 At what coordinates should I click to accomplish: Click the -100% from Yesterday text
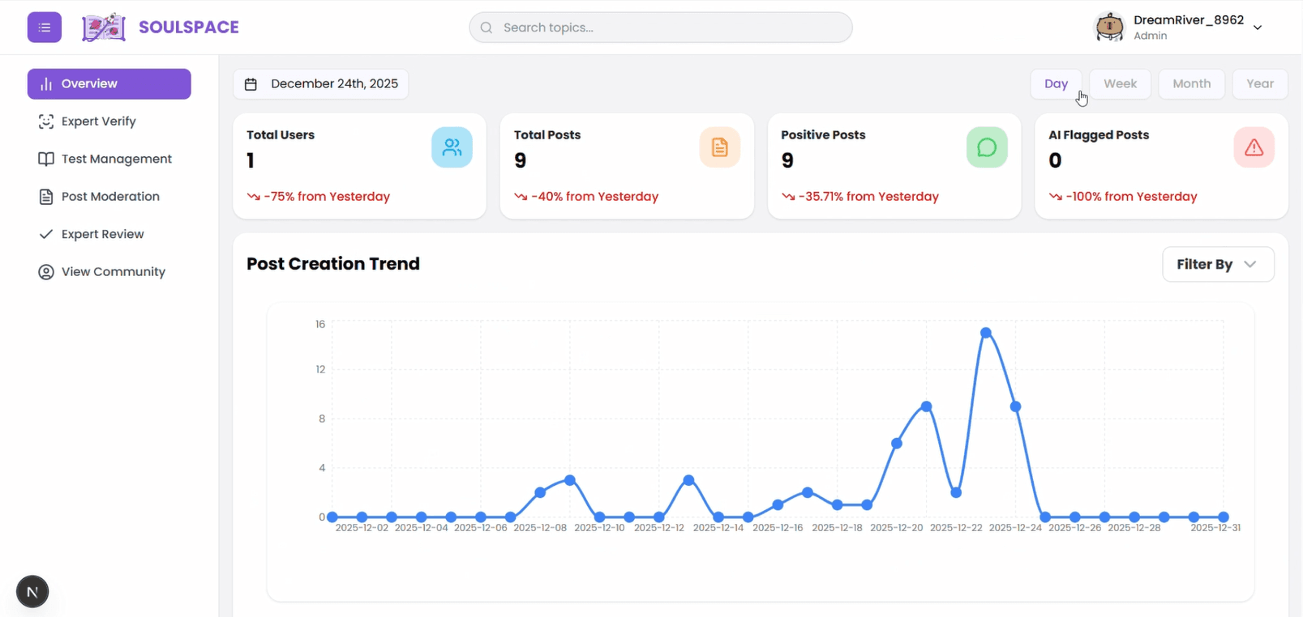pos(1131,197)
